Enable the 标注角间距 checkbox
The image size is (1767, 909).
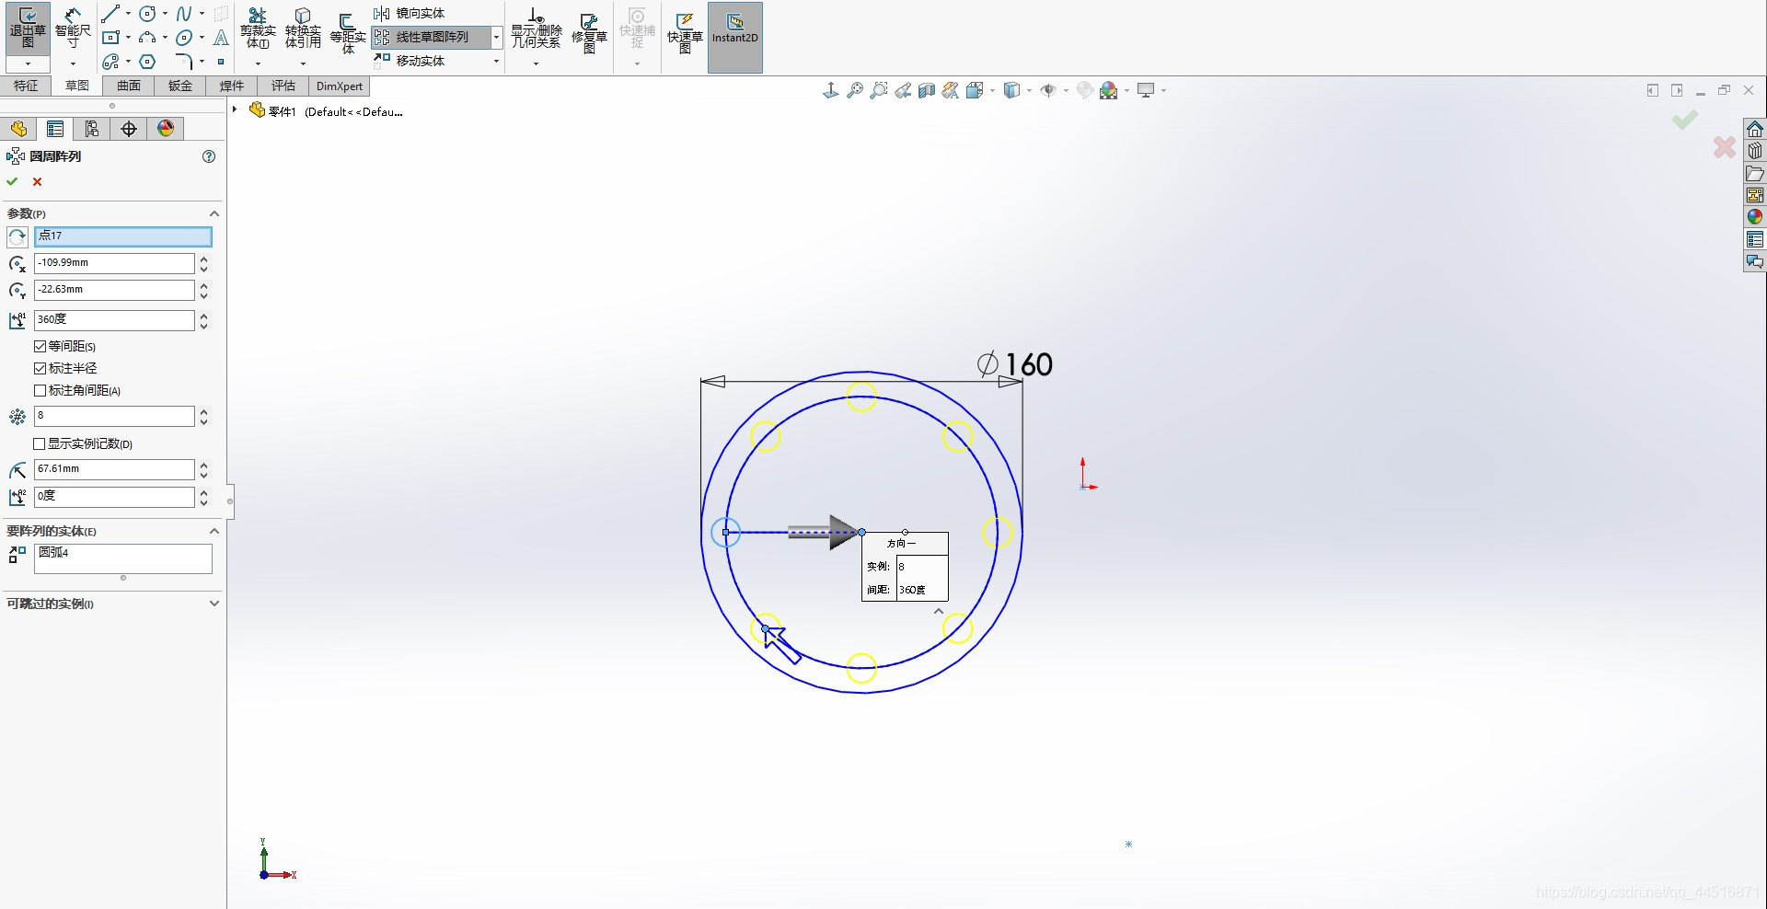coord(40,390)
